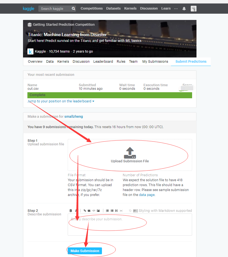The height and width of the screenshot is (257, 228).
Task: Insert a hyperlink with the link icon
Action: [85, 211]
